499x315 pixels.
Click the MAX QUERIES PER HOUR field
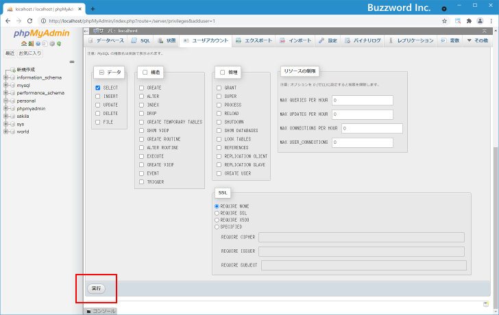tap(363, 100)
